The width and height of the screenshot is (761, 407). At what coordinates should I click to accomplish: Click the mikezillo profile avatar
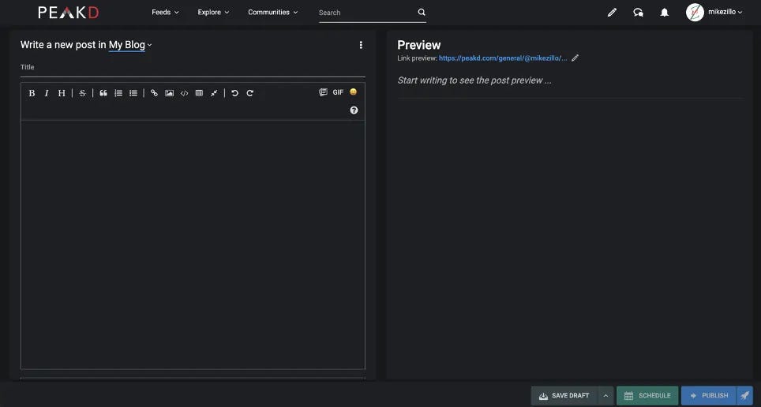click(695, 13)
